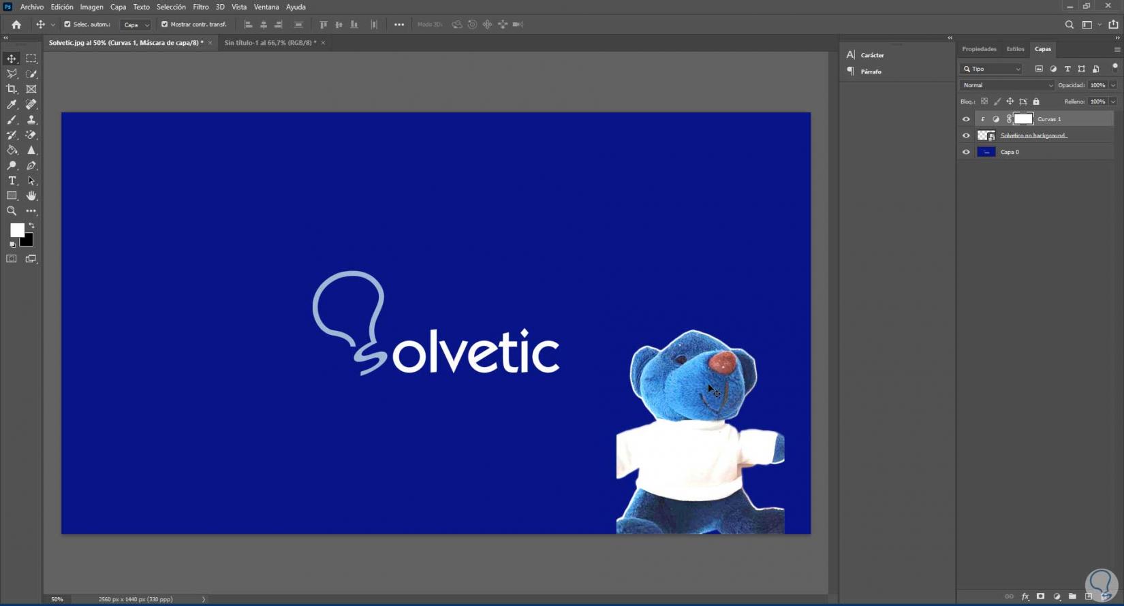Viewport: 1124px width, 606px height.
Task: Toggle the layer filtering switch on or off
Action: point(1115,67)
